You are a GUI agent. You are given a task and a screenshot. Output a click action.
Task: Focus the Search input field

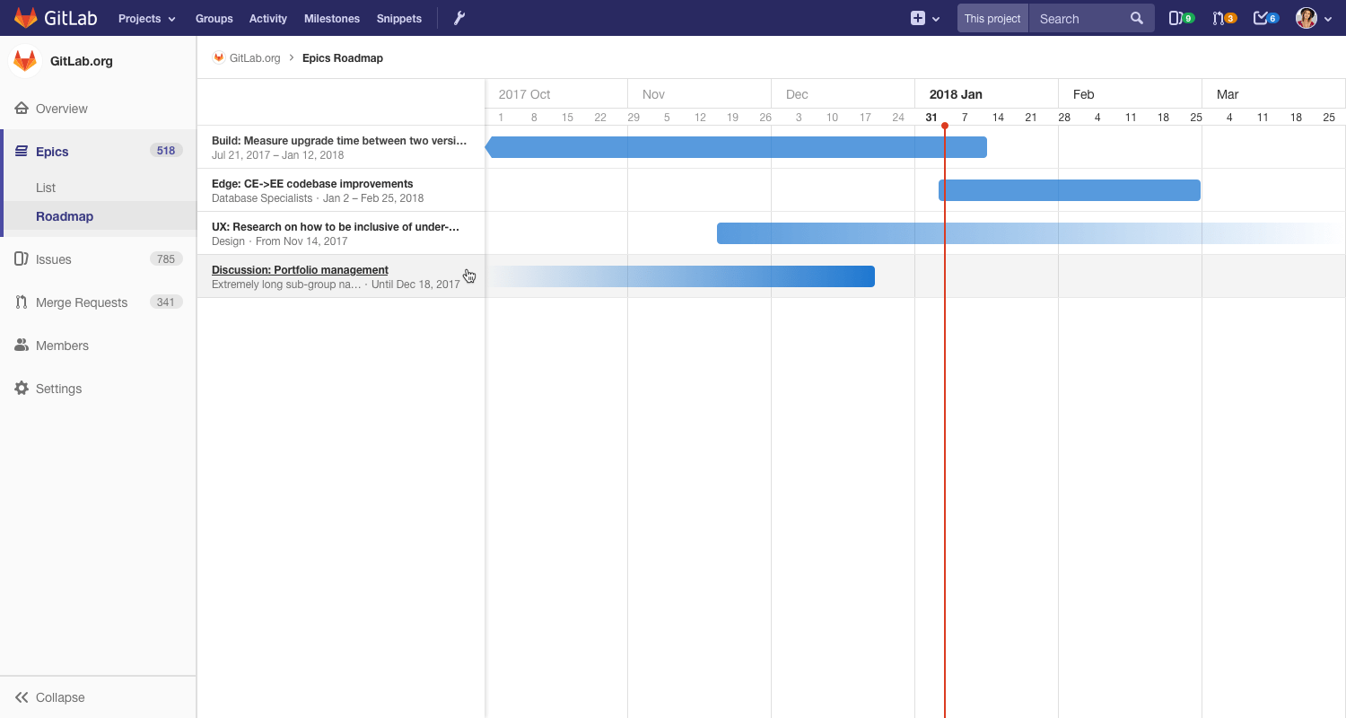1079,18
